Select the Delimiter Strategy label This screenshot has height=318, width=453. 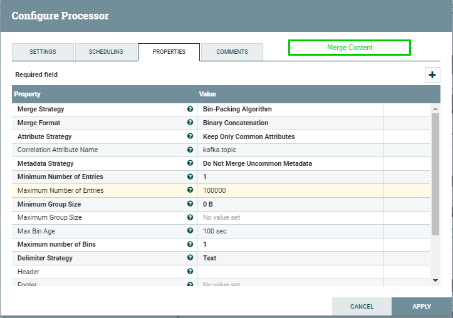[44, 259]
